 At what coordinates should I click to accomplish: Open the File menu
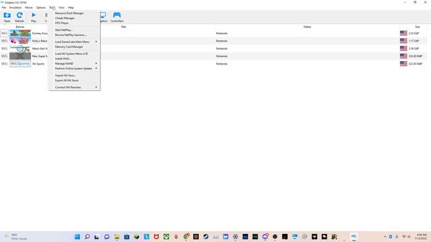tap(4, 7)
